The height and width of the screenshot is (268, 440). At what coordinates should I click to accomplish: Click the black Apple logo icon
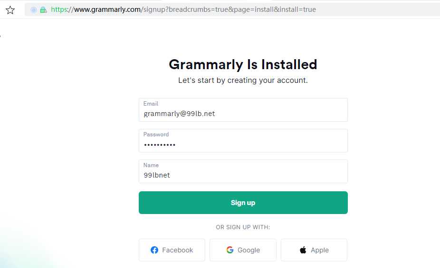click(x=303, y=250)
